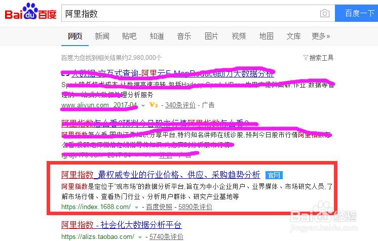378x241 pixels.
Task: Click the 广告 label after 340条评价
Action: click(x=208, y=105)
